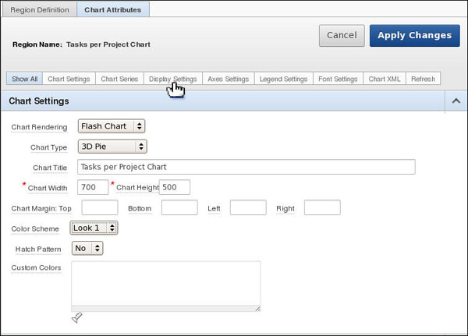Select the Show All filter
This screenshot has width=468, height=336.
24,79
